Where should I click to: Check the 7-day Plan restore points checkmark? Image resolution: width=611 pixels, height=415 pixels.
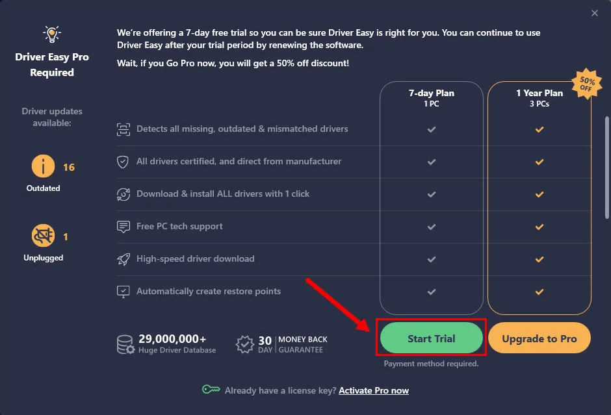point(431,292)
